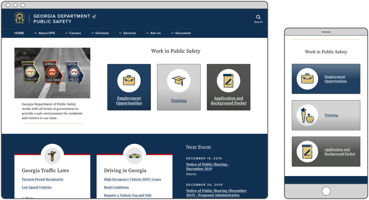The width and height of the screenshot is (369, 200).
Task: Click the traffic officer icon above Georgia Traffic Laws
Action: pos(52,156)
